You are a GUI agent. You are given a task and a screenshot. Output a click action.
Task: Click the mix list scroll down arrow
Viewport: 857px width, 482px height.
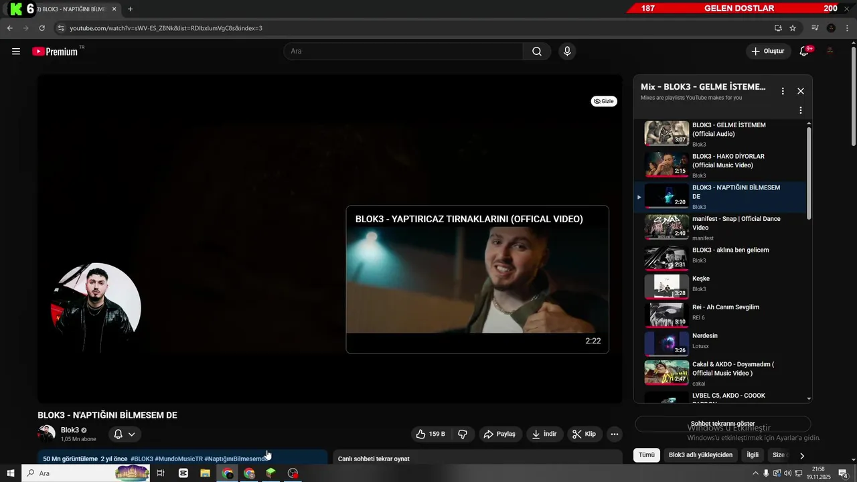point(809,398)
